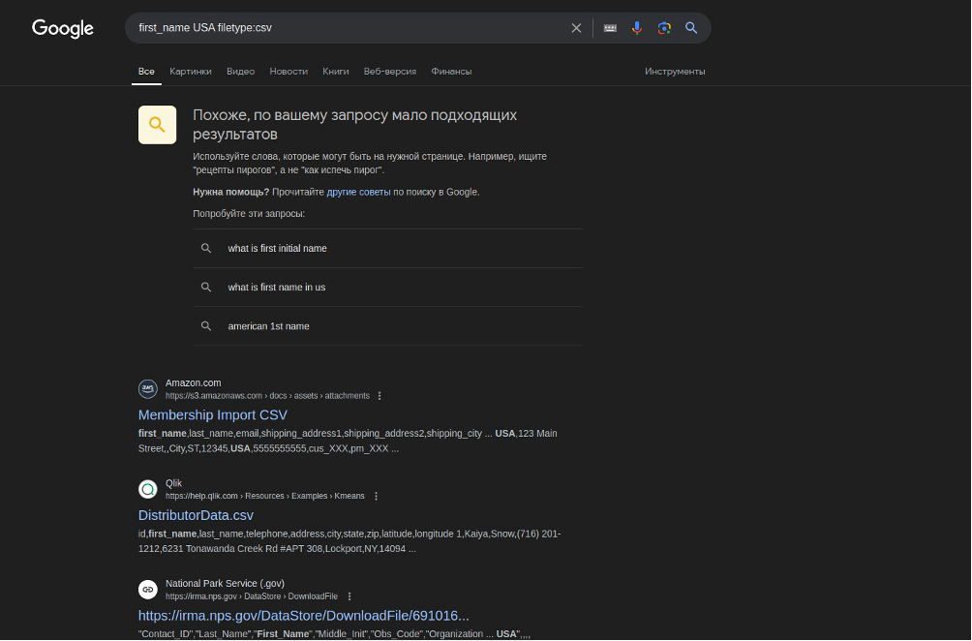The height and width of the screenshot is (641, 972).
Task: Open Google Lens image search
Action: [x=664, y=28]
